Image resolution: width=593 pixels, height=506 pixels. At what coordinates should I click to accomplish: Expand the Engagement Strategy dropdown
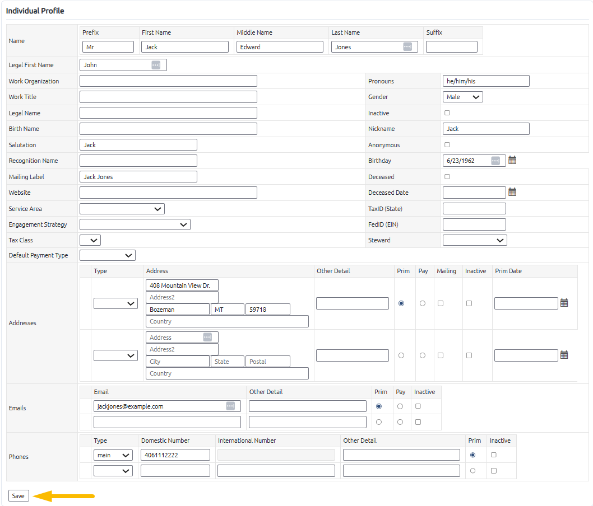pos(135,224)
